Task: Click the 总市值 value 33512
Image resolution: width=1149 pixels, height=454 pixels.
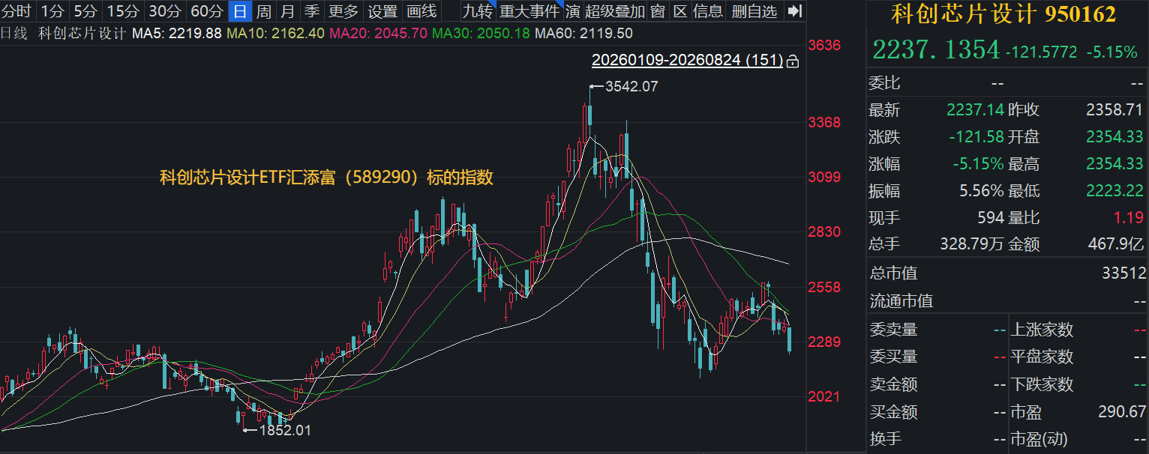Action: tap(1125, 273)
